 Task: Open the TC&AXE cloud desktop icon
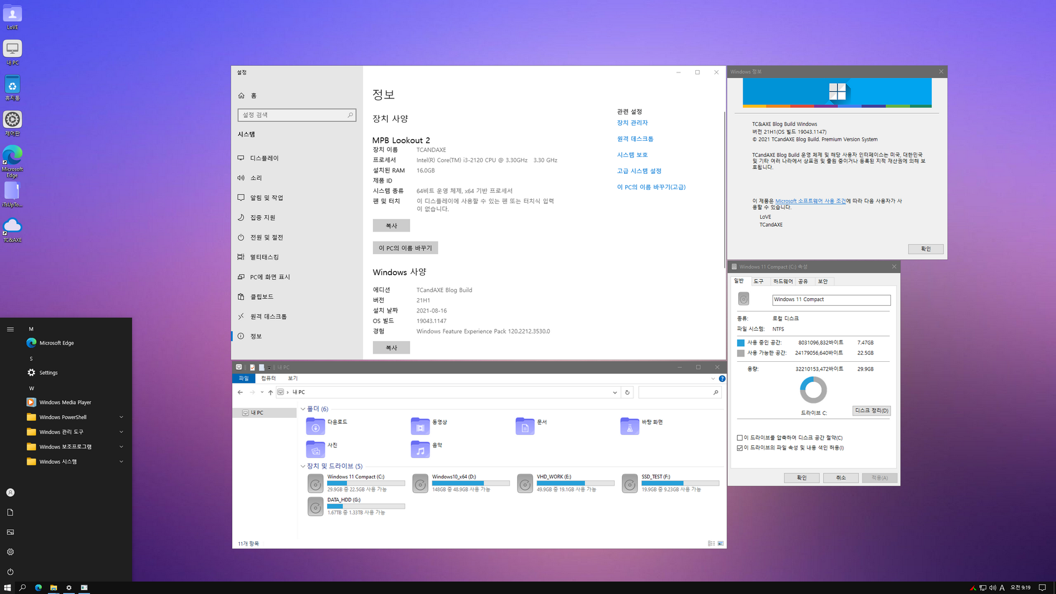click(x=12, y=230)
